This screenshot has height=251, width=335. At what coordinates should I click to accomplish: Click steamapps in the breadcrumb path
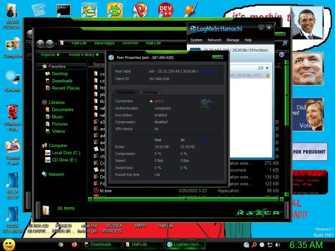pos(104,43)
